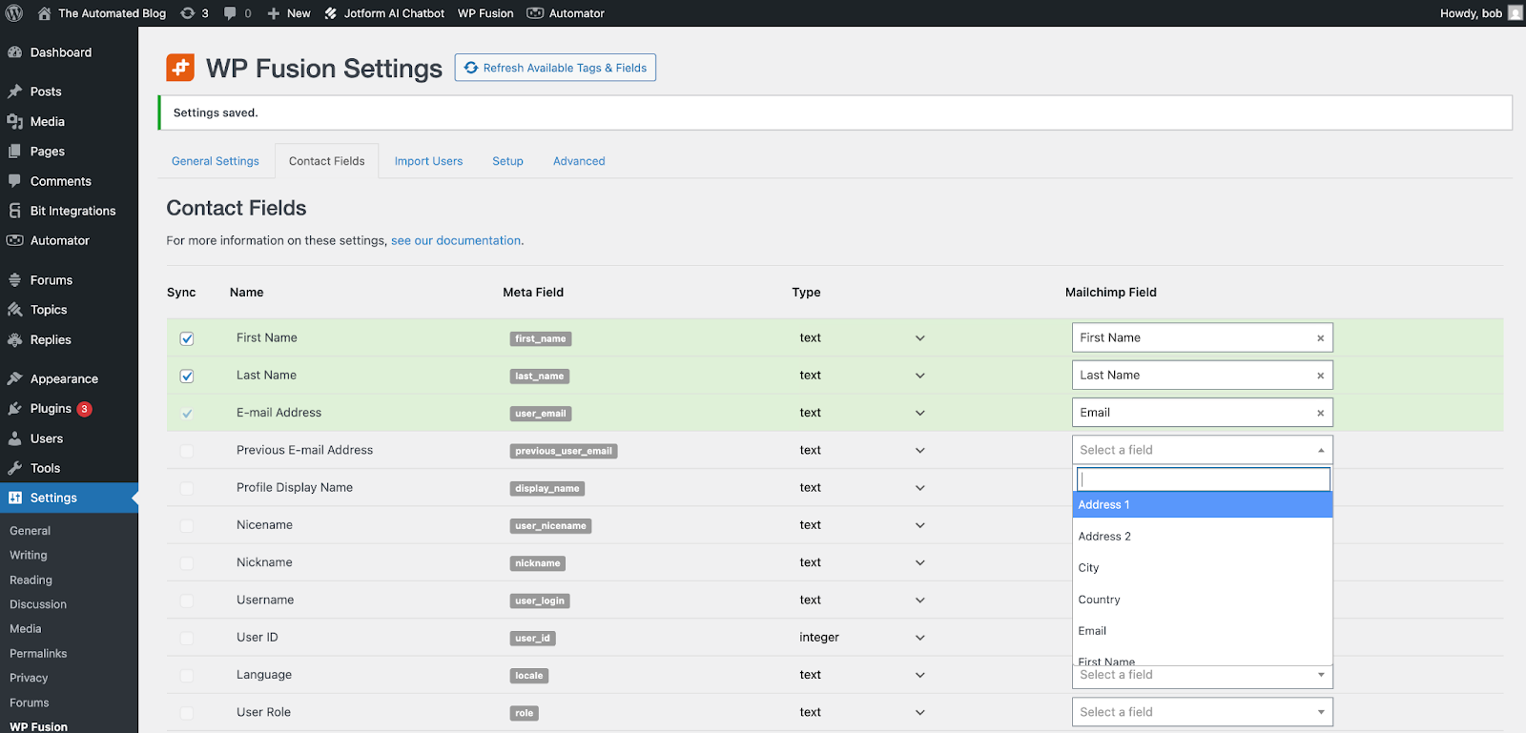Screen dimensions: 1526x733
Task: Clear the Email Mailchimp field selection
Action: [x=1320, y=413]
